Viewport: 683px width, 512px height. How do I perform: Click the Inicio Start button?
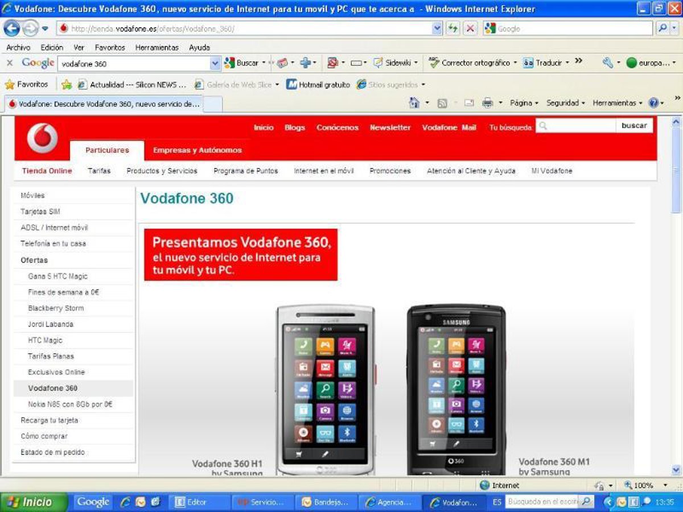[34, 502]
